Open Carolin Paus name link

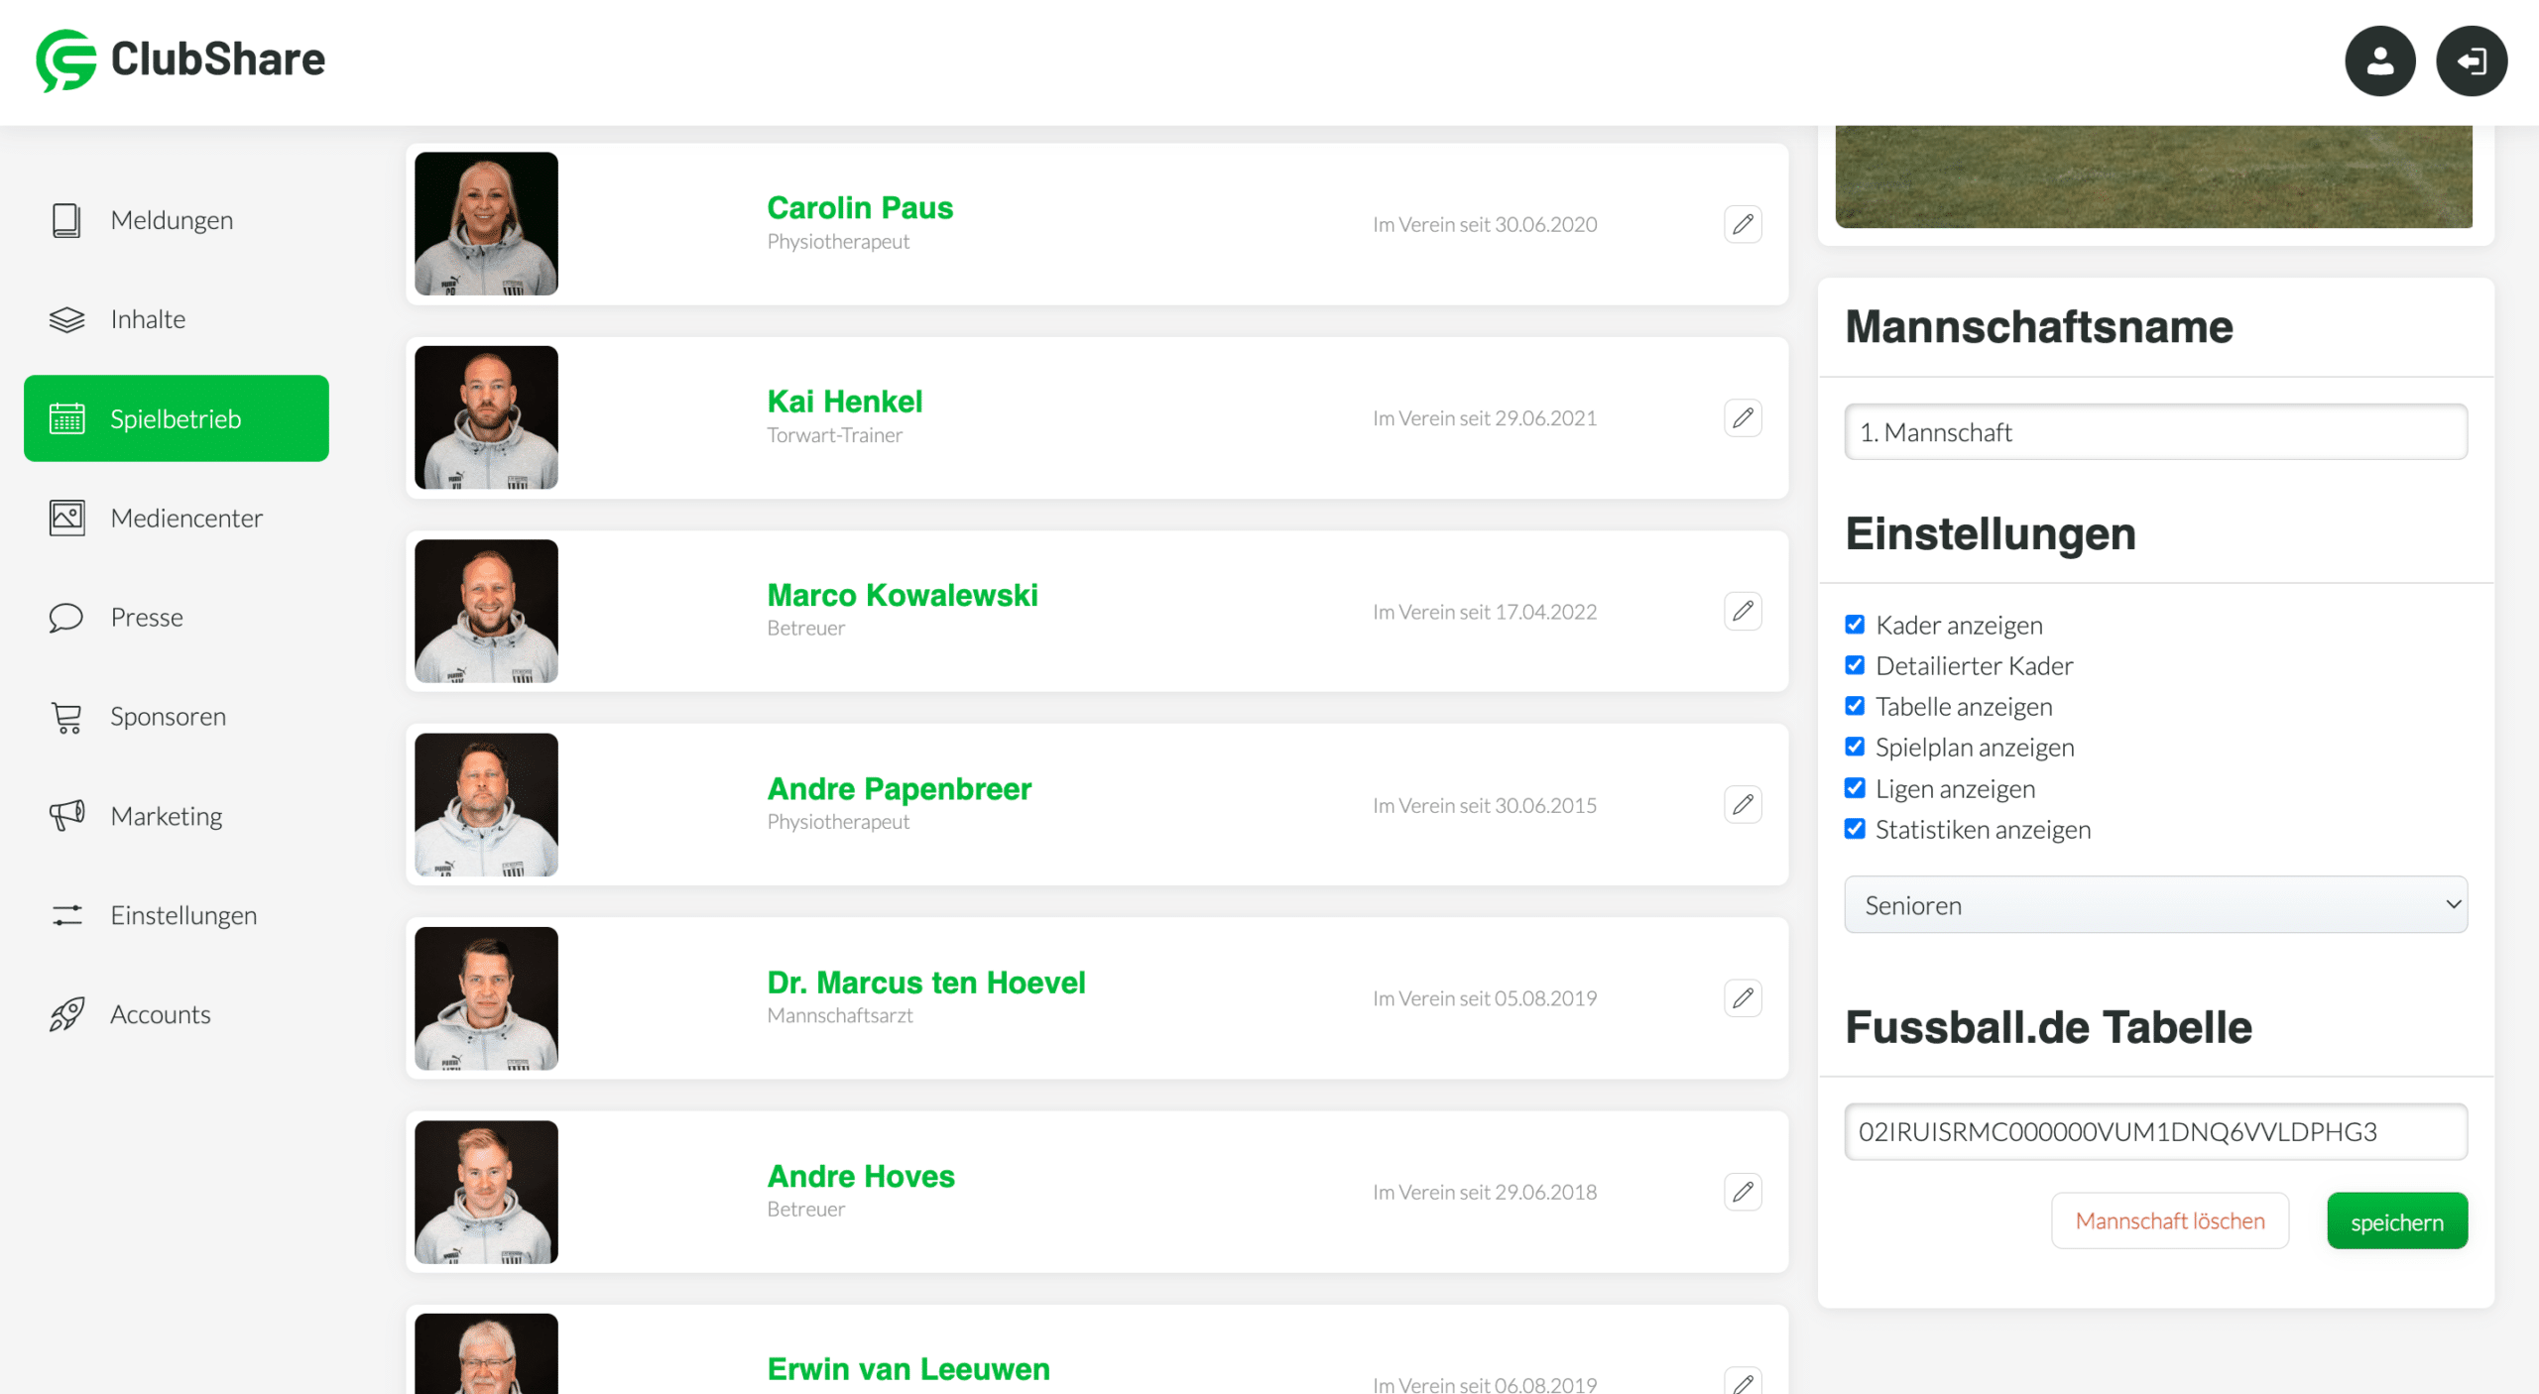(x=860, y=208)
